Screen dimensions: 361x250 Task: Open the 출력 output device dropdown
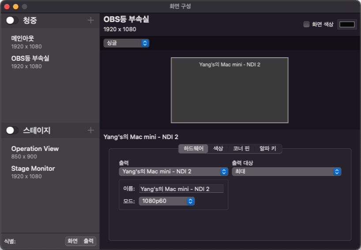point(173,172)
